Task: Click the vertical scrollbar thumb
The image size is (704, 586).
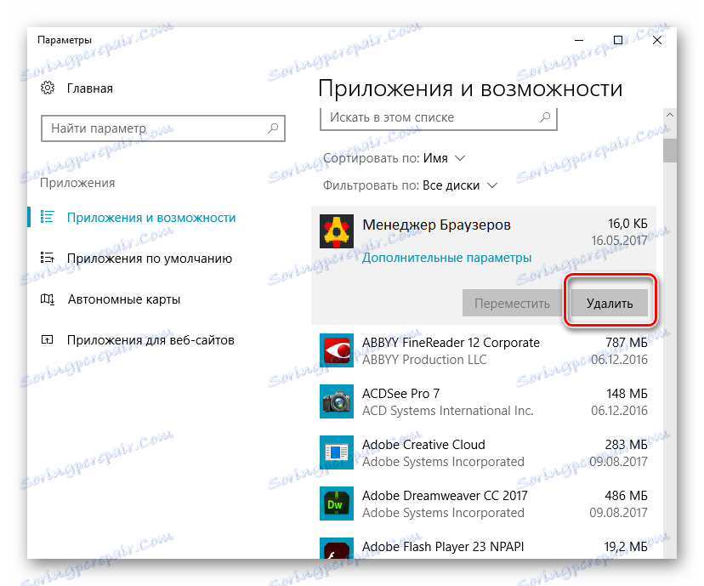Action: pos(669,151)
